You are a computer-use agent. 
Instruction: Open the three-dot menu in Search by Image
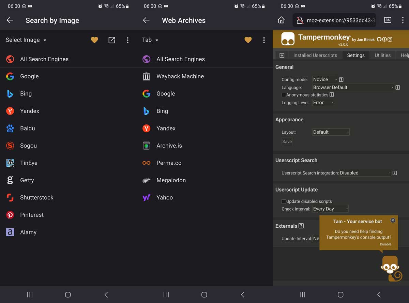pyautogui.click(x=127, y=40)
